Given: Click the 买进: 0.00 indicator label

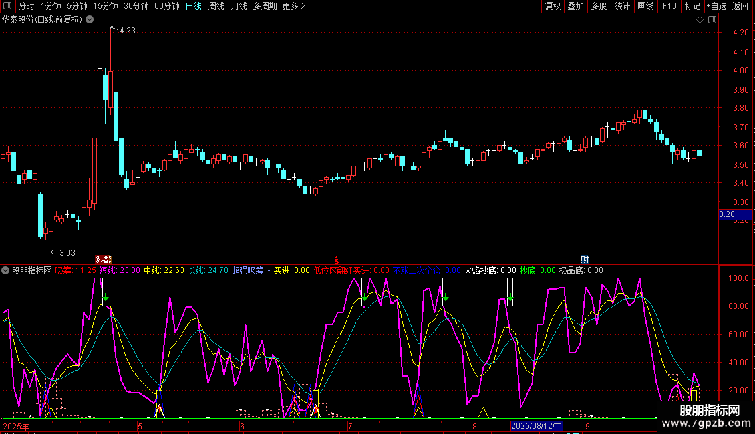Looking at the screenshot, I should coord(292,270).
